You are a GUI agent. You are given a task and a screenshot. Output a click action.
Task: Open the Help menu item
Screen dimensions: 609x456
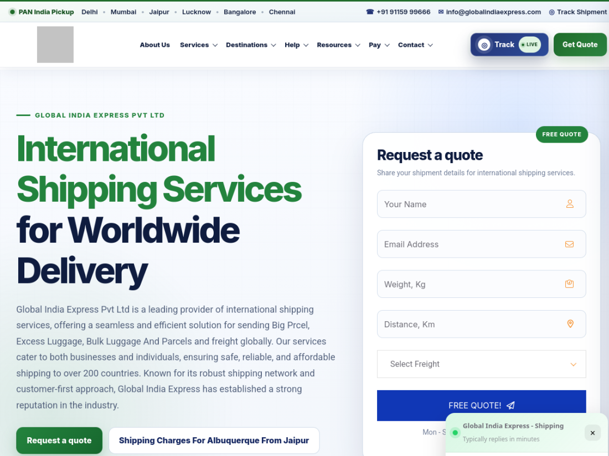(x=292, y=45)
